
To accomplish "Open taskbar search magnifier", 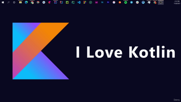I will pyautogui.click(x=8, y=2).
